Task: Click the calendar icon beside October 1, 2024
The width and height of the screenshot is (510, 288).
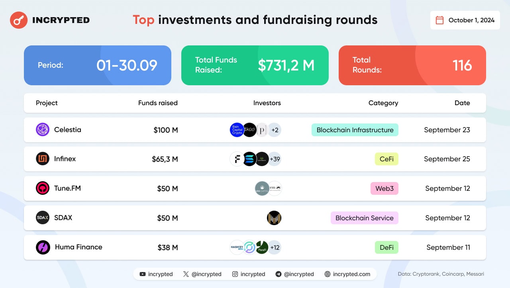Action: pos(439,20)
